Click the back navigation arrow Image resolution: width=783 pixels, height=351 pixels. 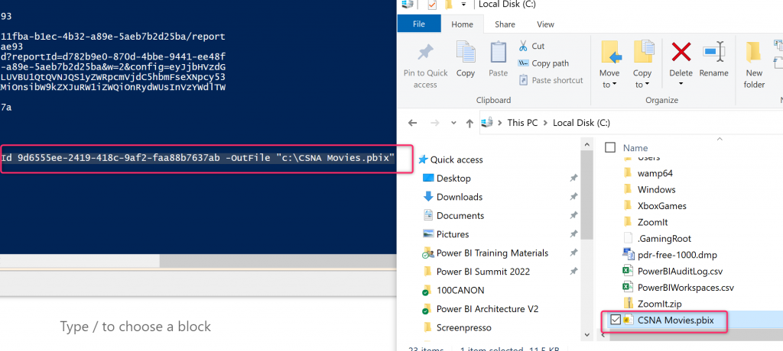pyautogui.click(x=412, y=122)
